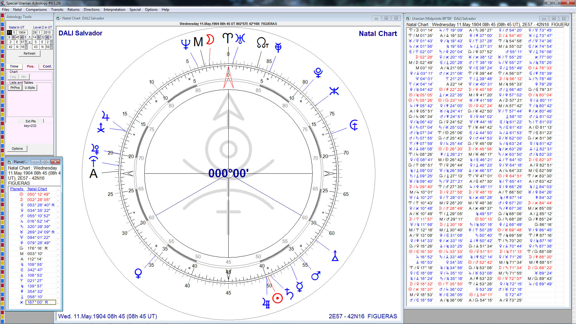The height and width of the screenshot is (324, 576).
Task: Open the Transits menu
Action: (x=57, y=9)
